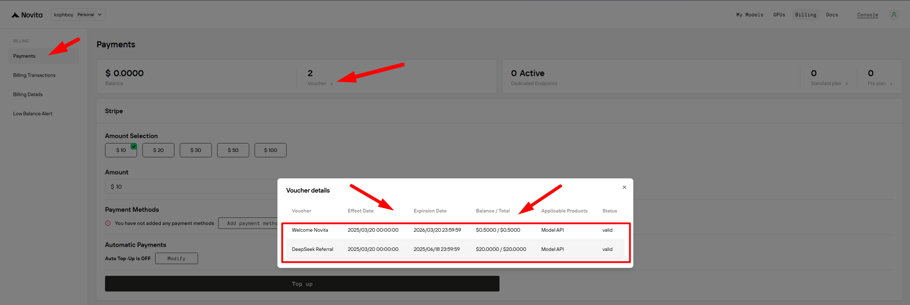Screen dimensions: 910x305
Task: Select the $ 10 amount option
Action: 121,151
